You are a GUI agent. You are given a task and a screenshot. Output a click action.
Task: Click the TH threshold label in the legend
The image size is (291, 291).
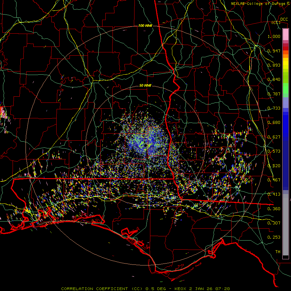point(278,252)
